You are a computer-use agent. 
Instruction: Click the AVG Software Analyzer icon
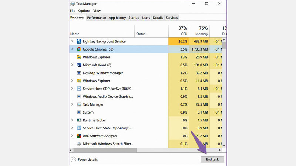(79, 136)
